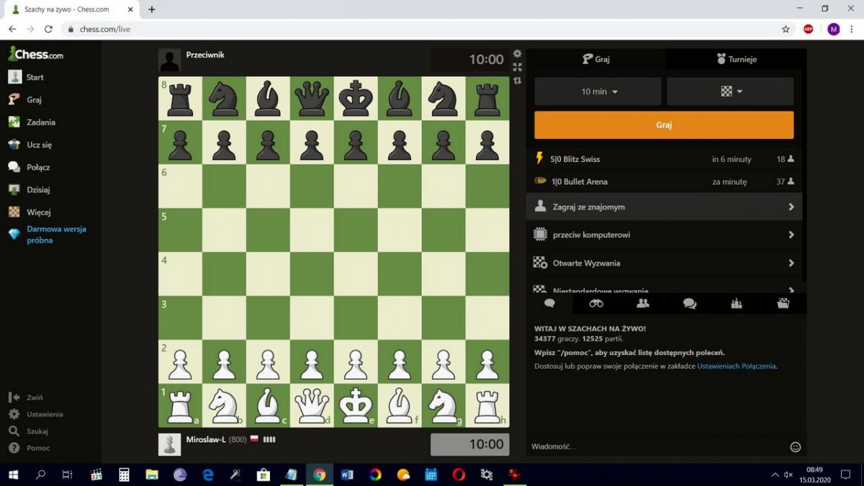The image size is (864, 486).
Task: Check connection strength bars beside Miroslaw-L
Action: tap(269, 439)
